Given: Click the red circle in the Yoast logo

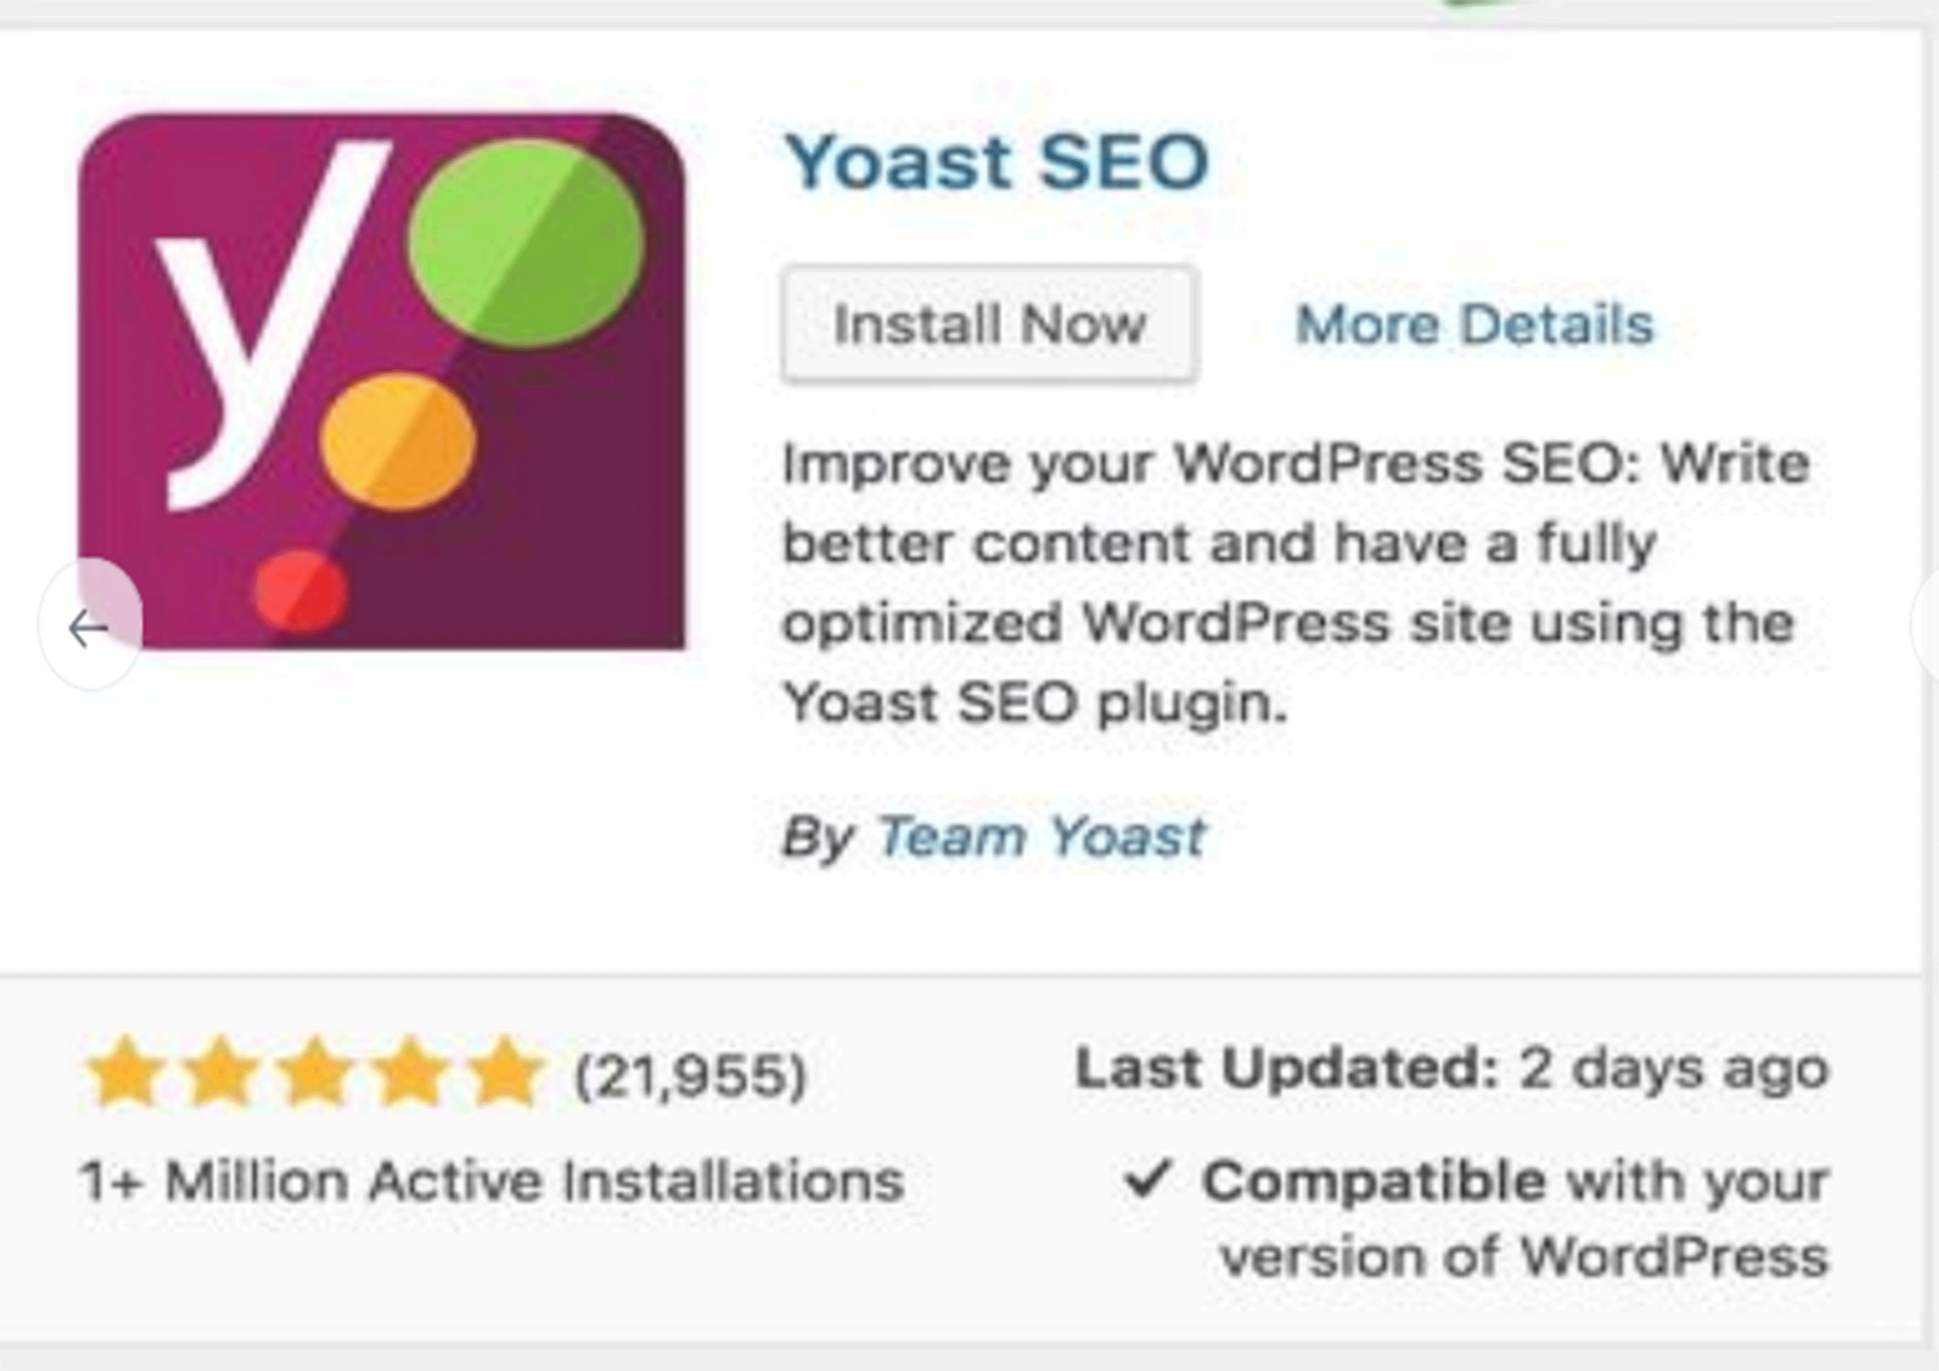Looking at the screenshot, I should (301, 590).
